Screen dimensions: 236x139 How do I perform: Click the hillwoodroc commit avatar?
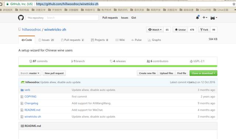23,82
